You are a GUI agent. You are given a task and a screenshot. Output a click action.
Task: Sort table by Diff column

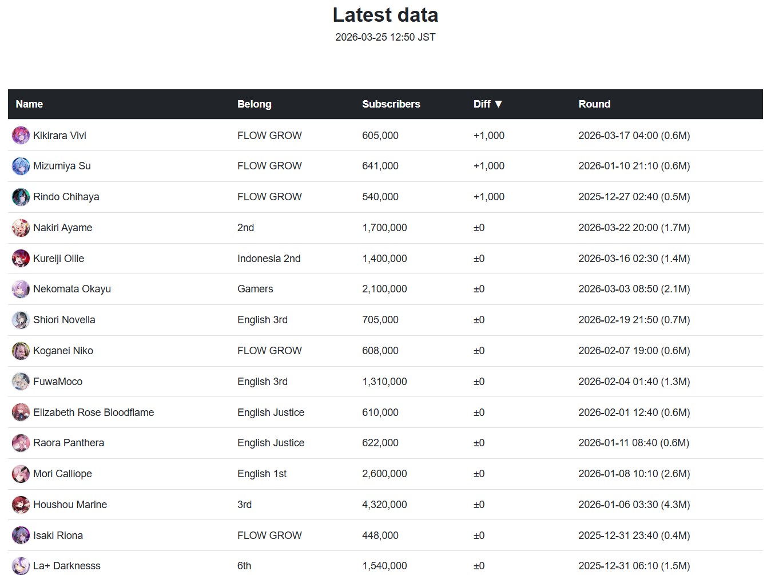point(487,104)
